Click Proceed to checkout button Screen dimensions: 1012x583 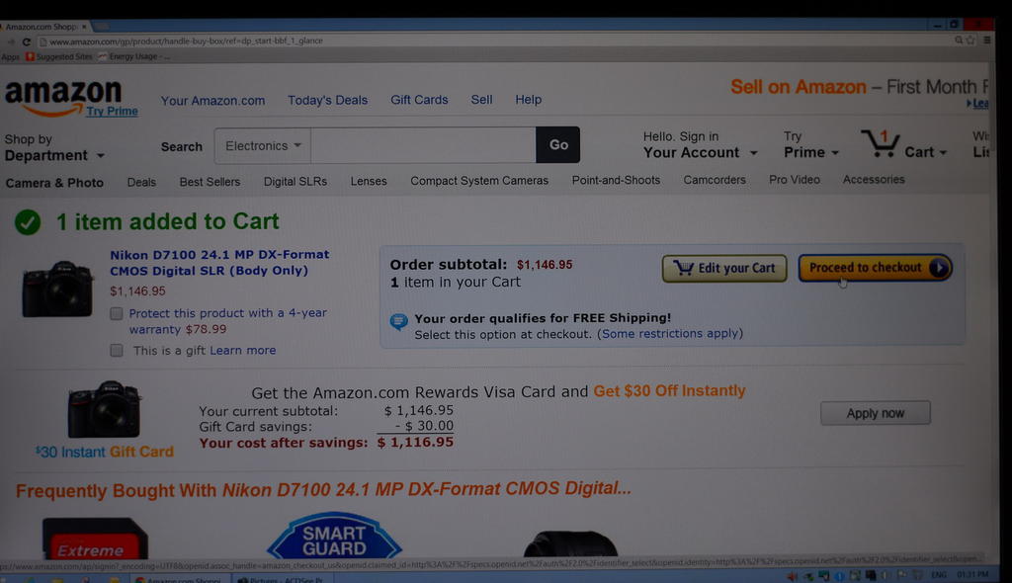(876, 267)
